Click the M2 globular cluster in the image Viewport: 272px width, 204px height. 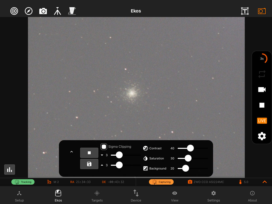132,93
